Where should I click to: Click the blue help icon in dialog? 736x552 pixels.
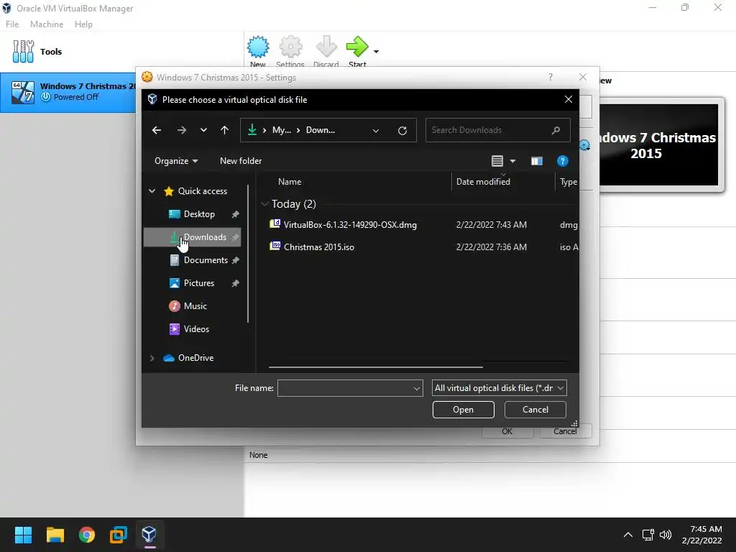(562, 161)
